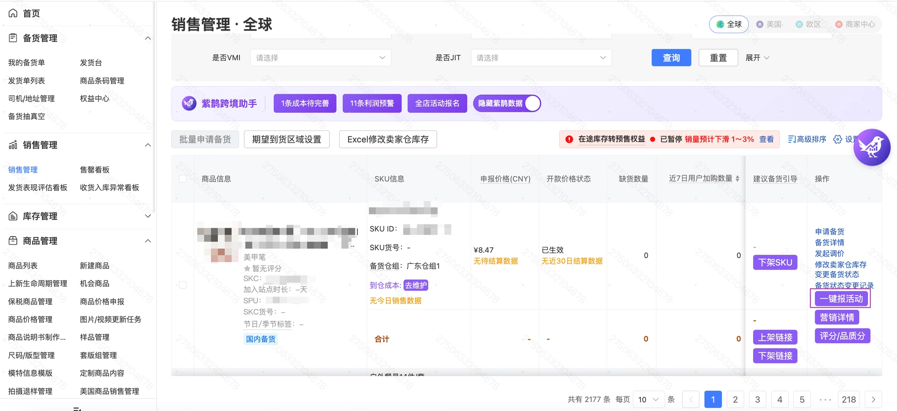Click 1条成本待完善 button
Screen dimensions: 897x411
pos(305,103)
